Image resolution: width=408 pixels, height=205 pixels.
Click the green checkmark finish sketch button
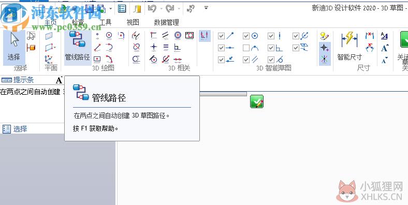click(257, 101)
